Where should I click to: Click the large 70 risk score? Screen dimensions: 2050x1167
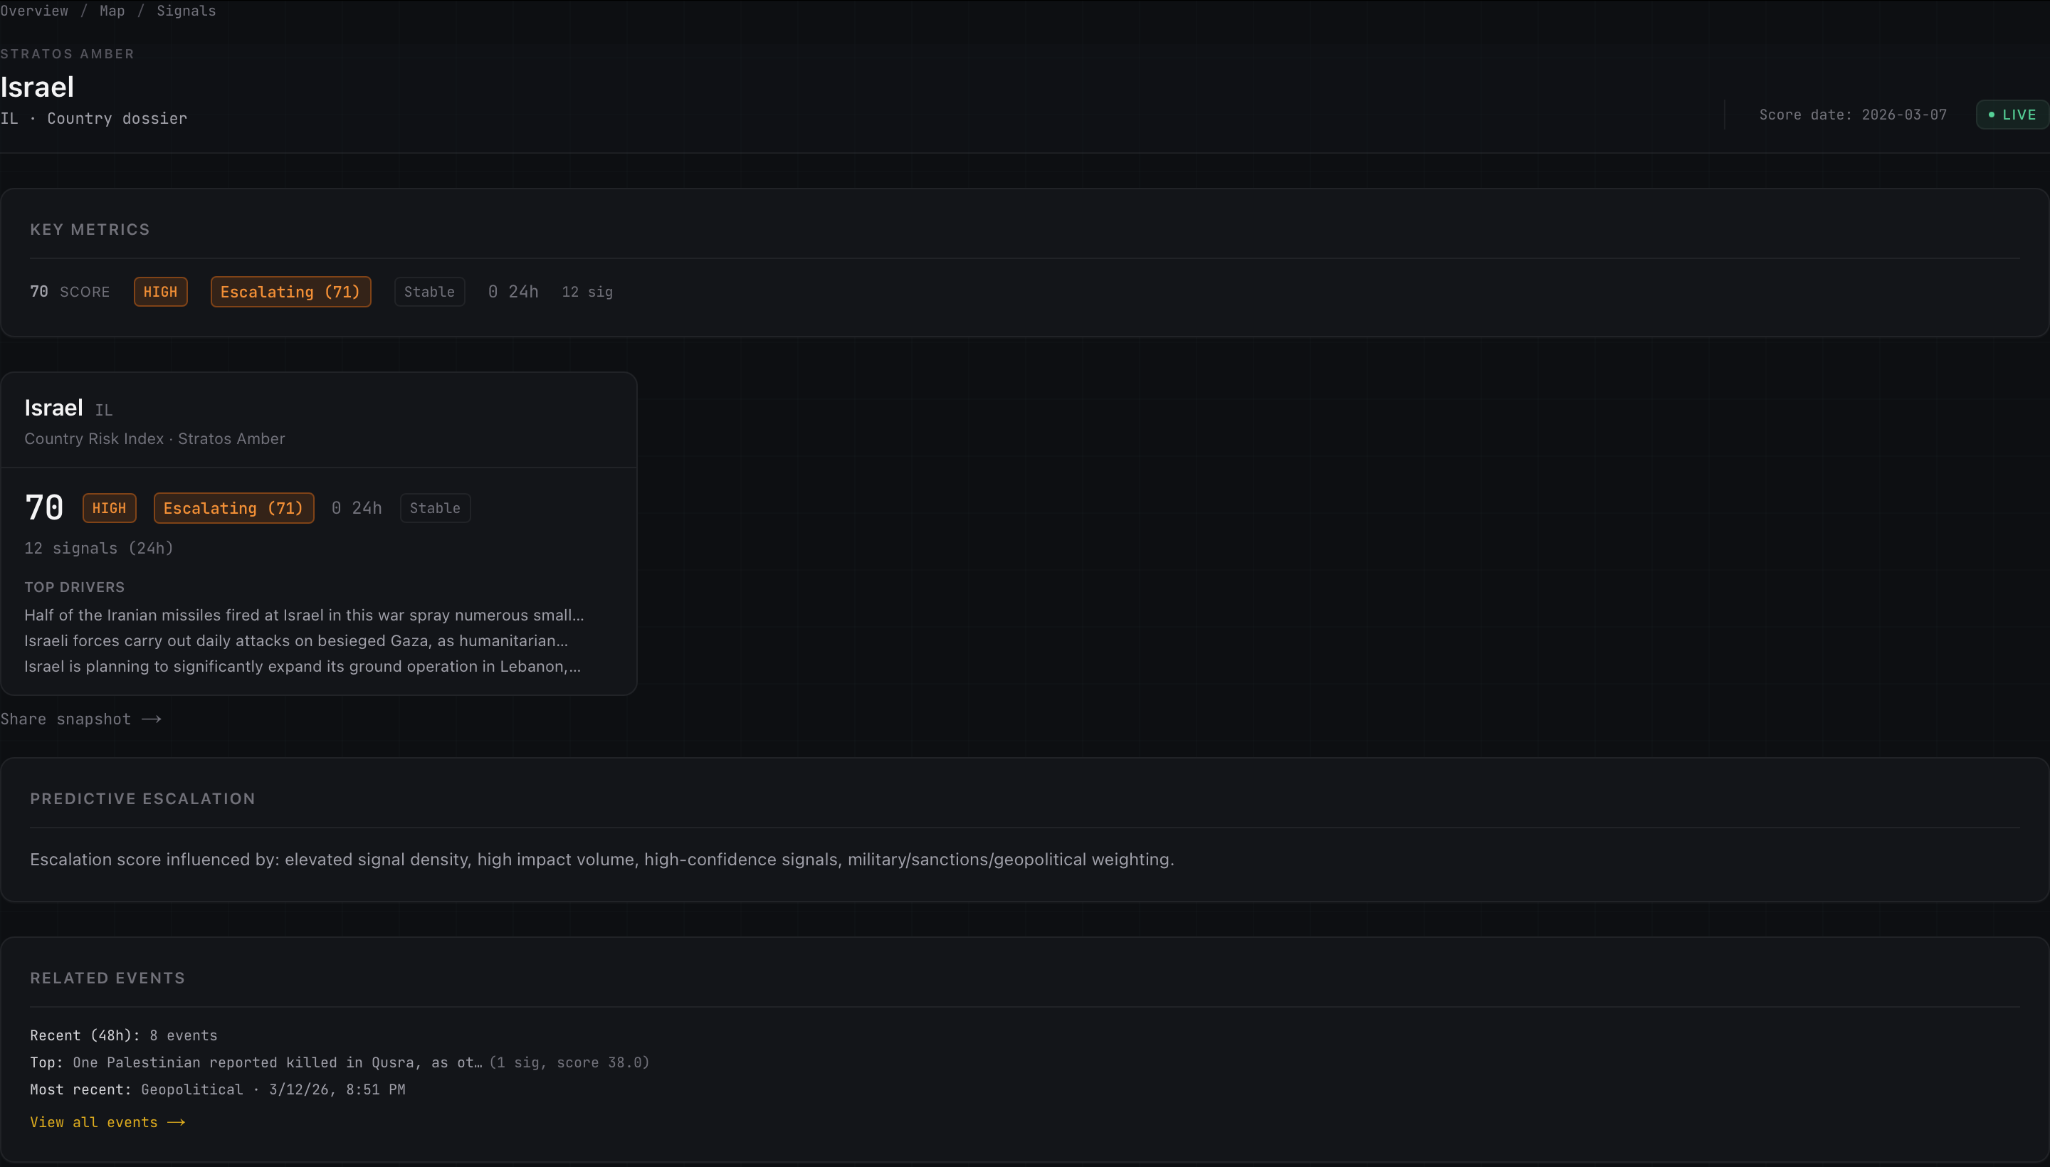pos(44,507)
